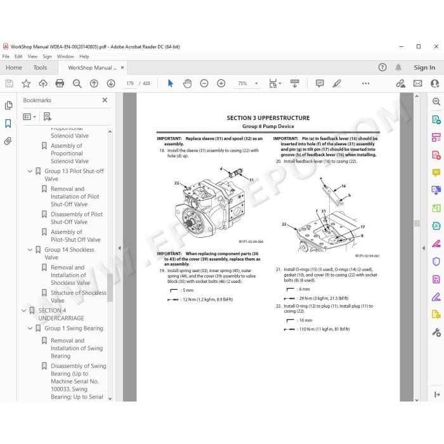Open the Edit menu

pyautogui.click(x=18, y=56)
